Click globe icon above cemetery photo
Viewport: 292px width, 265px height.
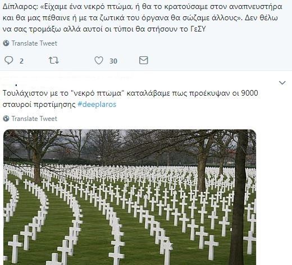(x=6, y=119)
